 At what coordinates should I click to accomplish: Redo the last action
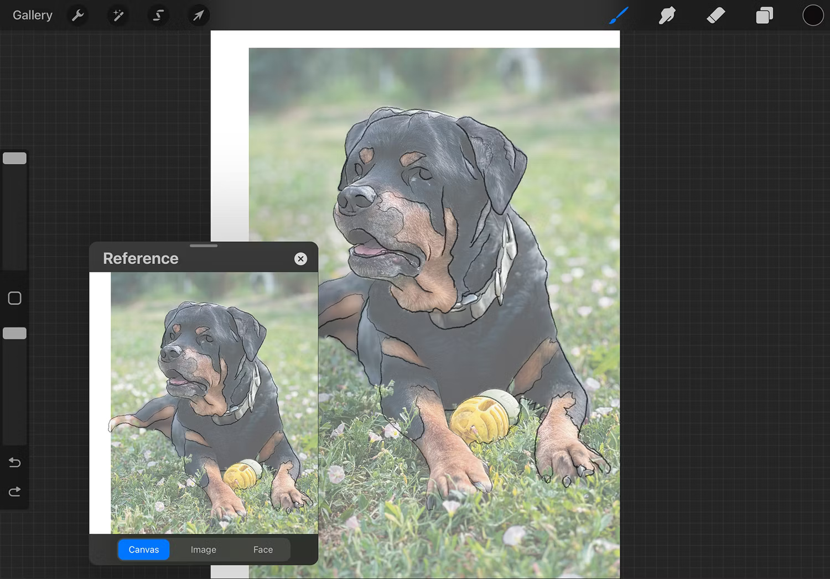(14, 491)
